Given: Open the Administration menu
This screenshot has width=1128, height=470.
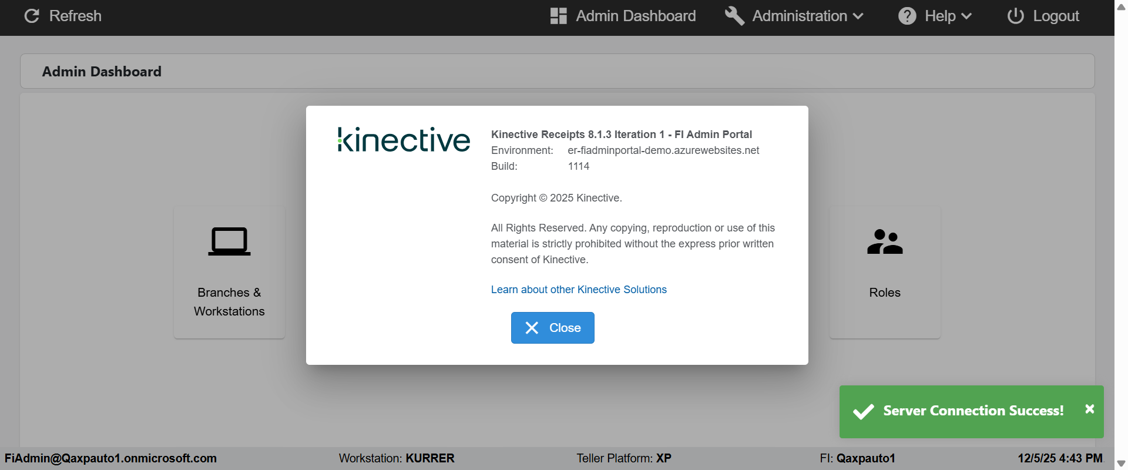Looking at the screenshot, I should (x=794, y=16).
